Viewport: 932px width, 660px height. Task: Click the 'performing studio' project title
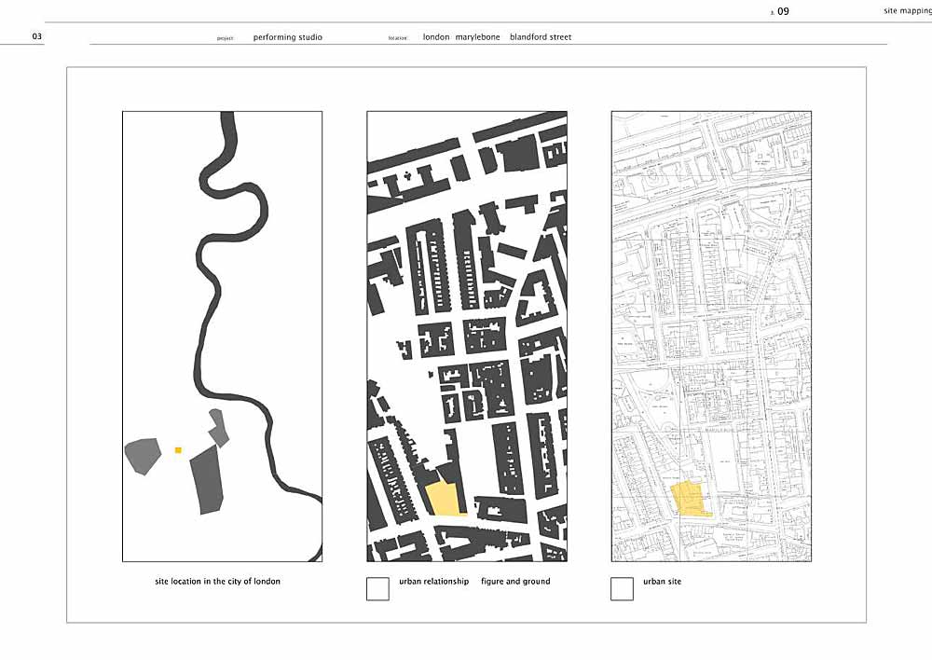(x=287, y=38)
